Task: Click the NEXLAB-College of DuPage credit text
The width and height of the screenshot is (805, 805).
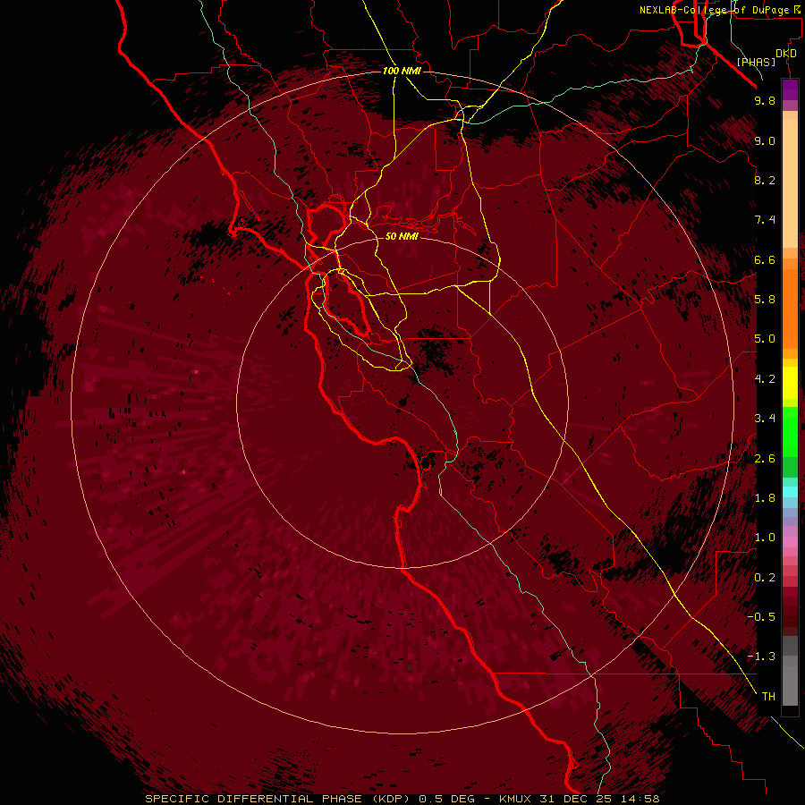Action: 714,10
